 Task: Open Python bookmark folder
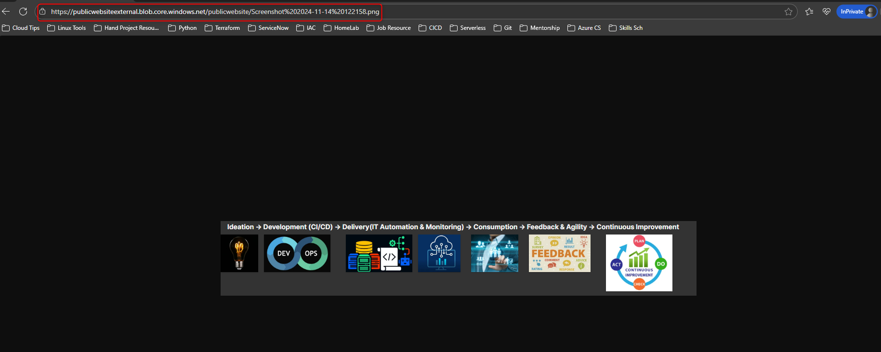click(182, 28)
